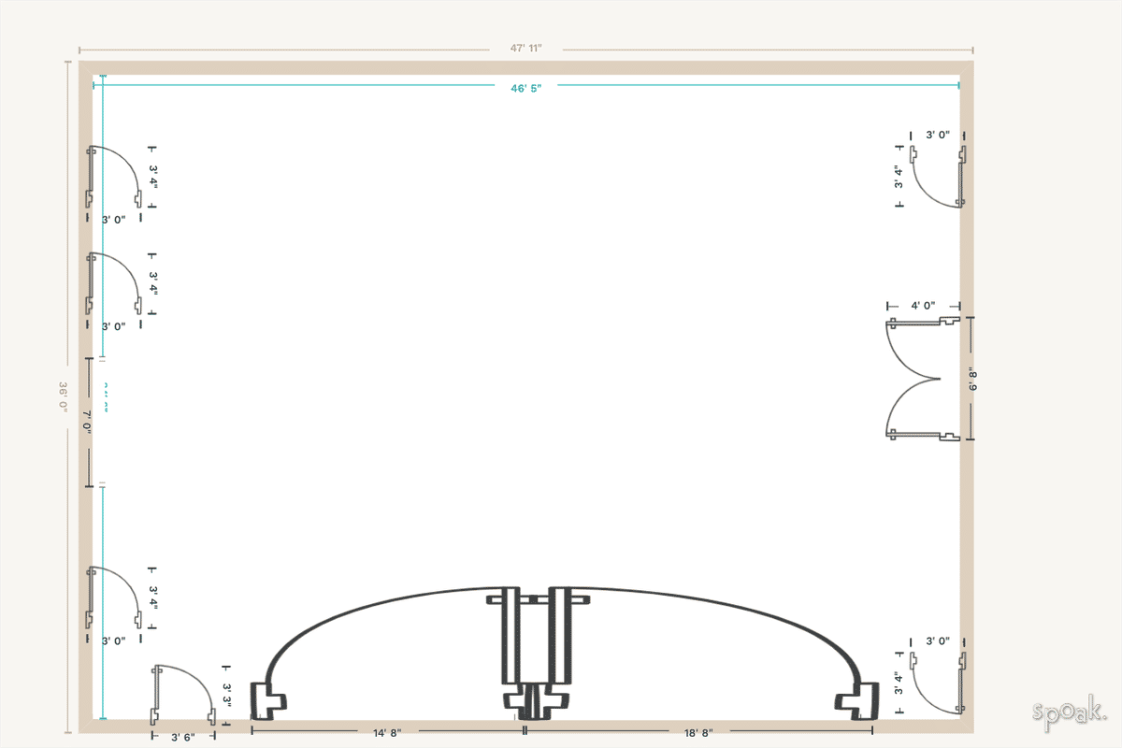Viewport: 1122px width, 748px height.
Task: Click the 6' 8" double door width label
Action: point(973,378)
